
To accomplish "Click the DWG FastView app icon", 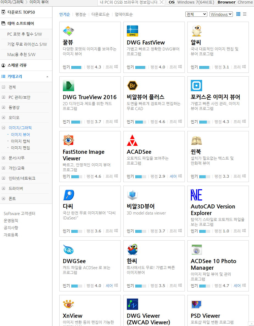I will click(132, 31).
